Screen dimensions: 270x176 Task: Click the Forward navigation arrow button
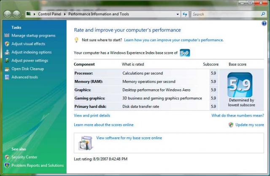17,14
